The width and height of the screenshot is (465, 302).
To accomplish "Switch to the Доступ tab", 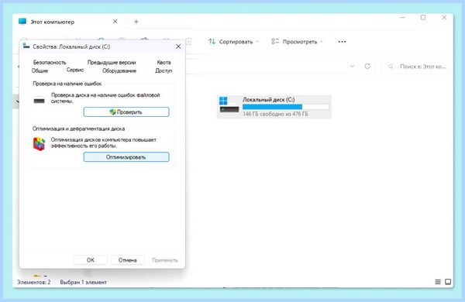I will (x=164, y=70).
